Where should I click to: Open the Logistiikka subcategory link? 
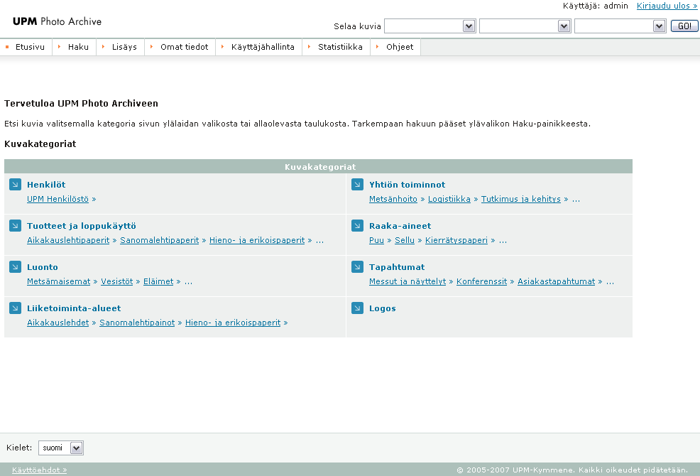click(x=449, y=199)
